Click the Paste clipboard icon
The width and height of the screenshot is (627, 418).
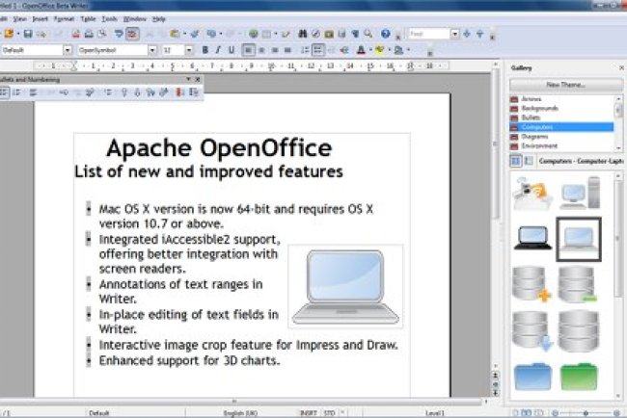[x=175, y=34]
